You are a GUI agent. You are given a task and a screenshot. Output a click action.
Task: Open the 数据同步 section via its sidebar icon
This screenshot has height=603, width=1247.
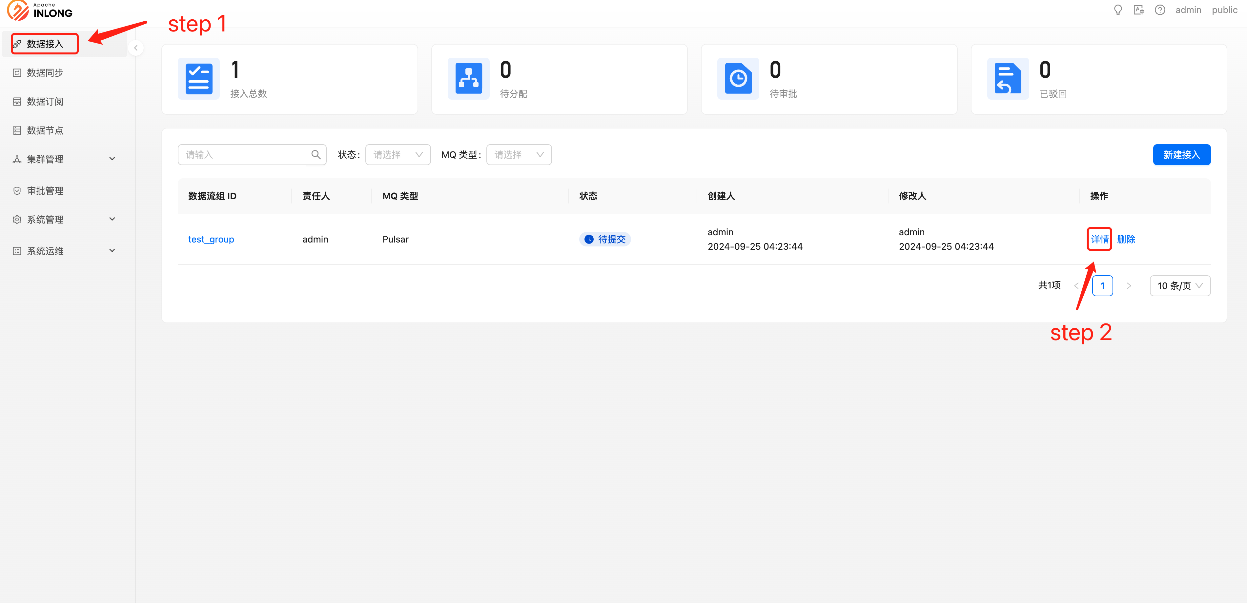[17, 72]
